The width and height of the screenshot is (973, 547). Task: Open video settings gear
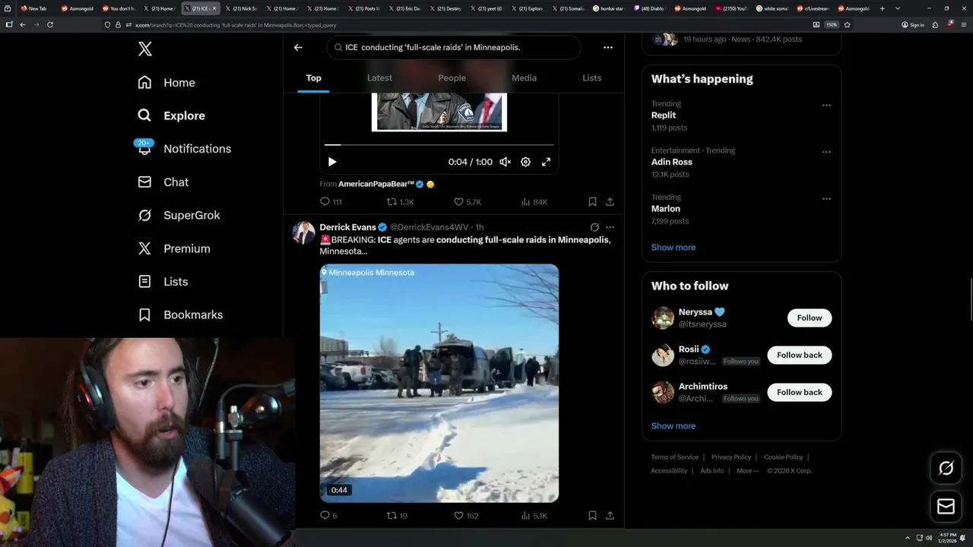525,162
